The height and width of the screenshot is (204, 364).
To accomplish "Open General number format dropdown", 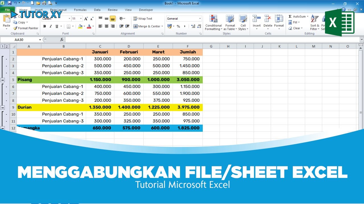I will click(x=200, y=19).
